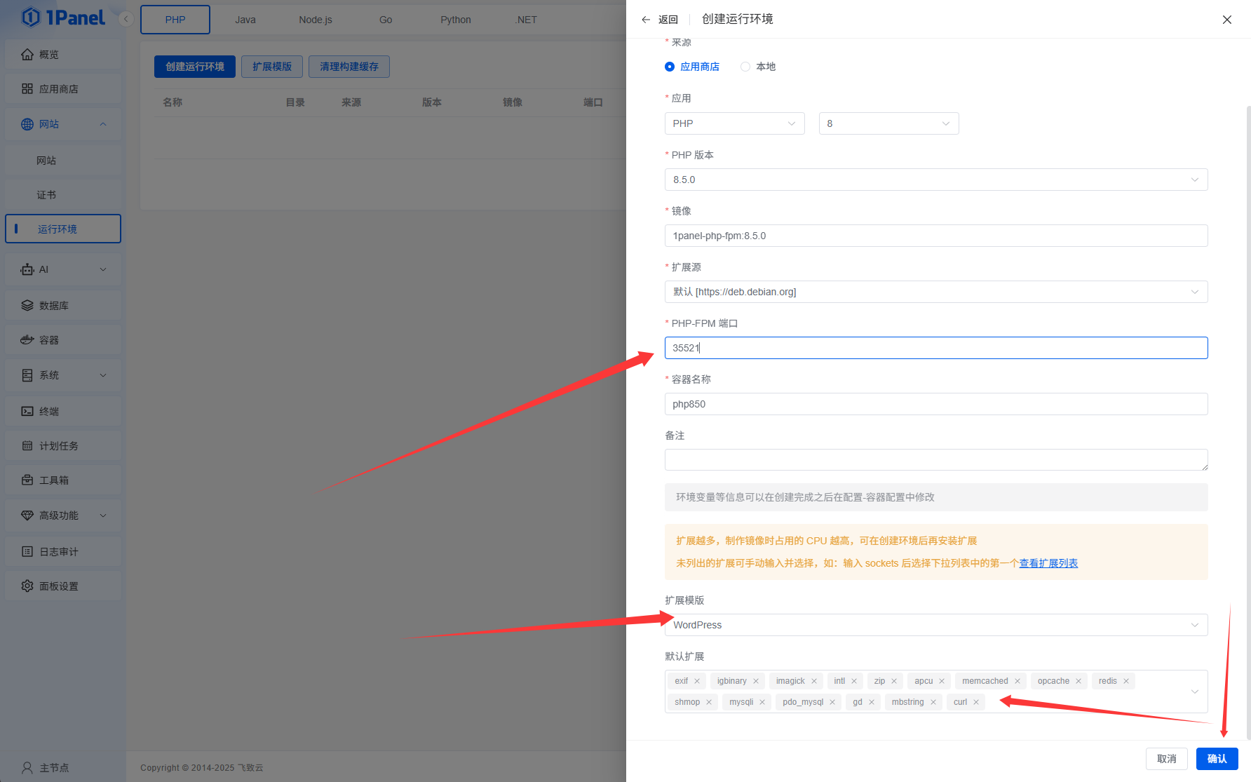Click the 确认 confirm button

pyautogui.click(x=1217, y=759)
